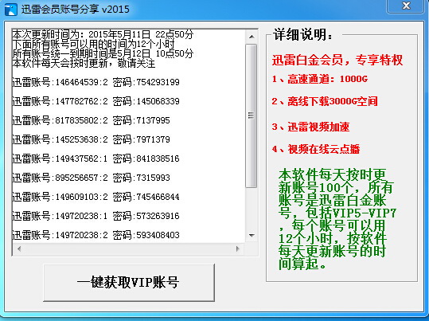The image size is (429, 321).
Task: Click the line 本软件每天会按时更新，敬请关注
Action: coord(84,63)
